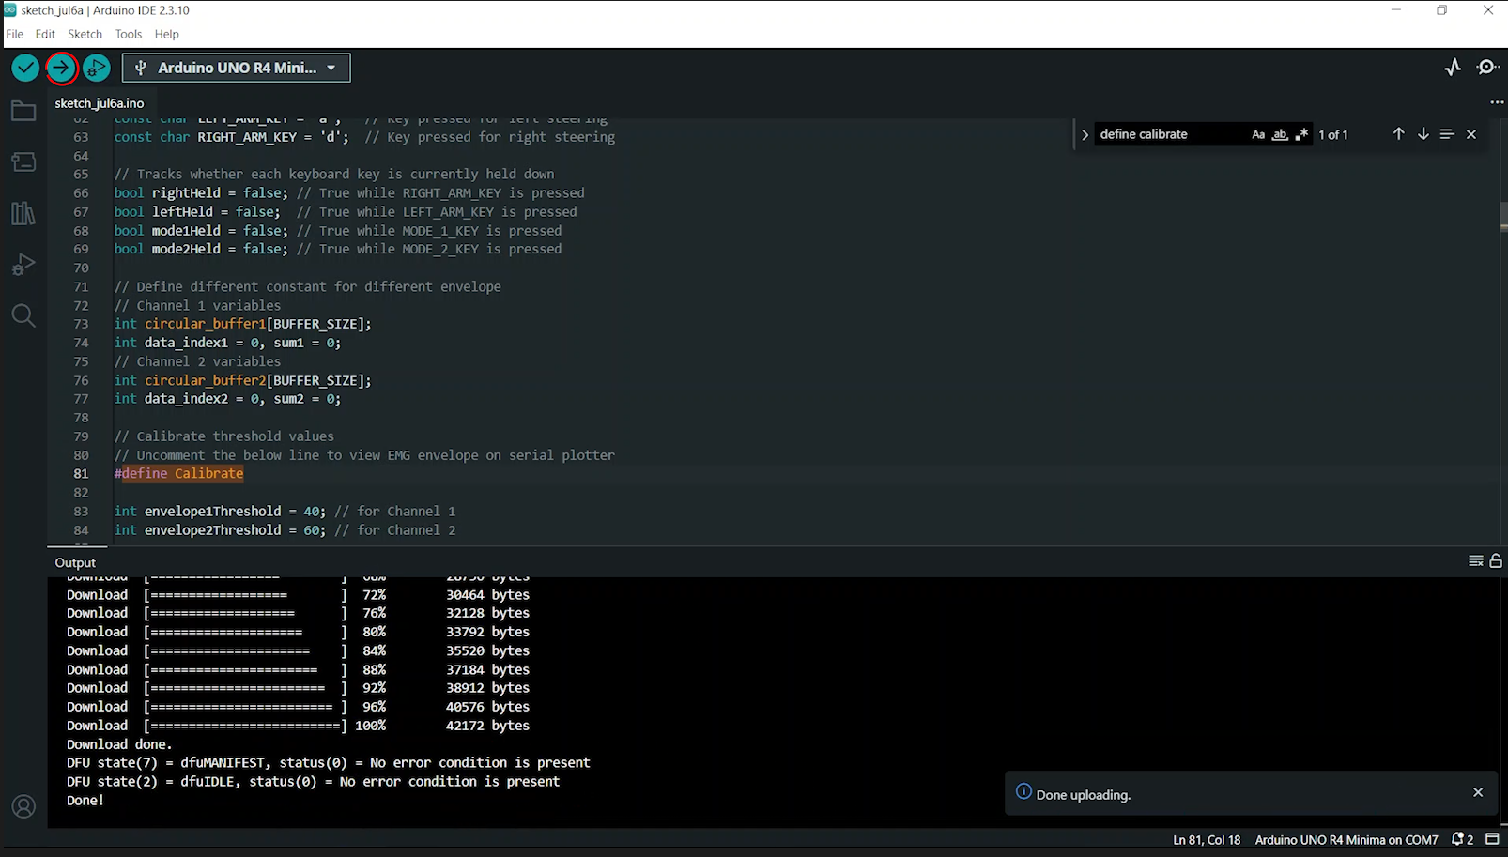
Task: Toggle find in selection
Action: click(x=1447, y=134)
